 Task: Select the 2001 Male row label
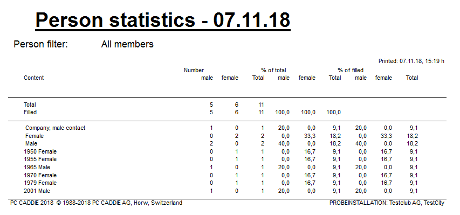click(x=37, y=191)
